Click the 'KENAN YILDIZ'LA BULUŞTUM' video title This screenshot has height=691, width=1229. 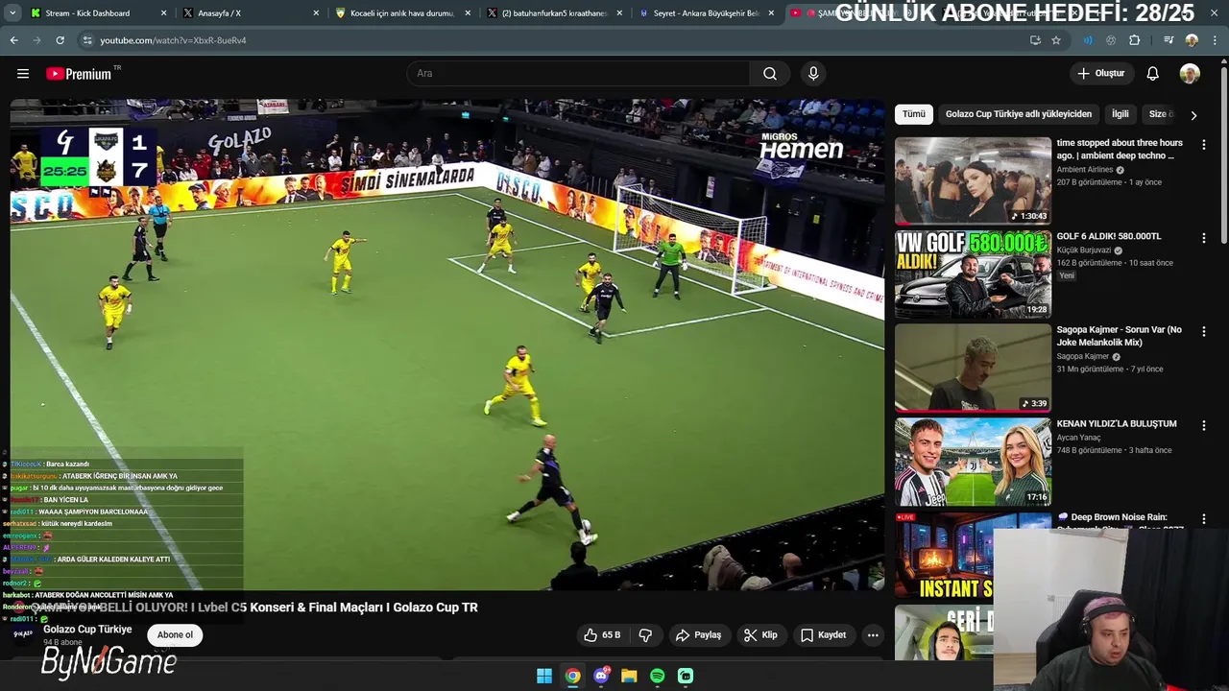(x=1116, y=423)
